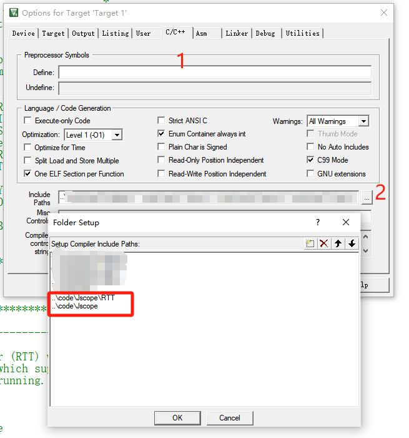This screenshot has height=438, width=409.
Task: Close the Options for Target window
Action: click(384, 13)
